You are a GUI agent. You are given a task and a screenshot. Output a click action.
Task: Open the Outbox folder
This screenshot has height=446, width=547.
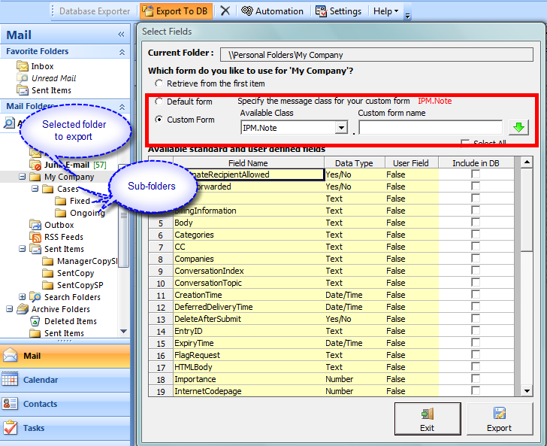point(59,225)
